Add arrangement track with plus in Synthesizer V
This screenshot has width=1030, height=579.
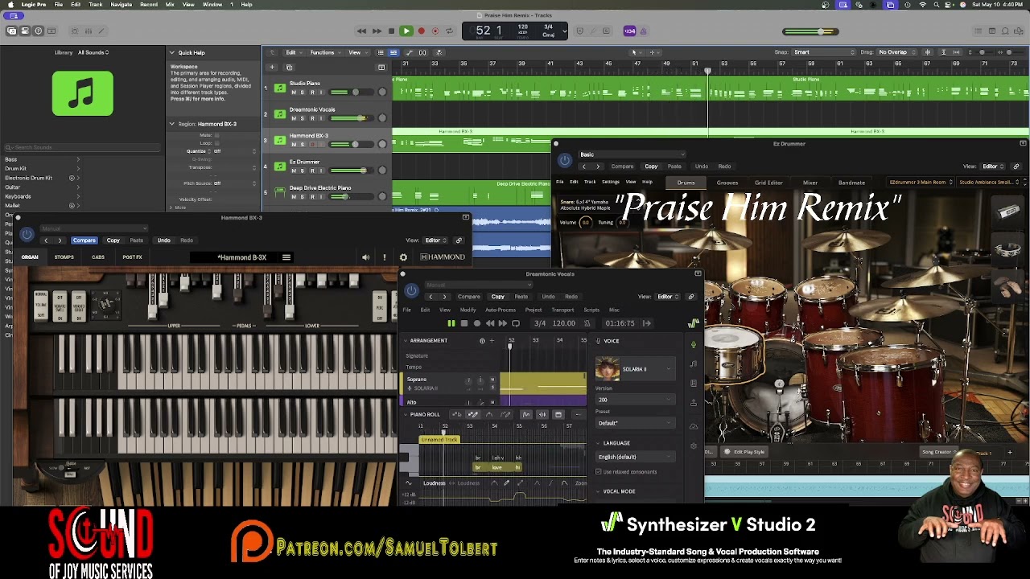point(492,341)
